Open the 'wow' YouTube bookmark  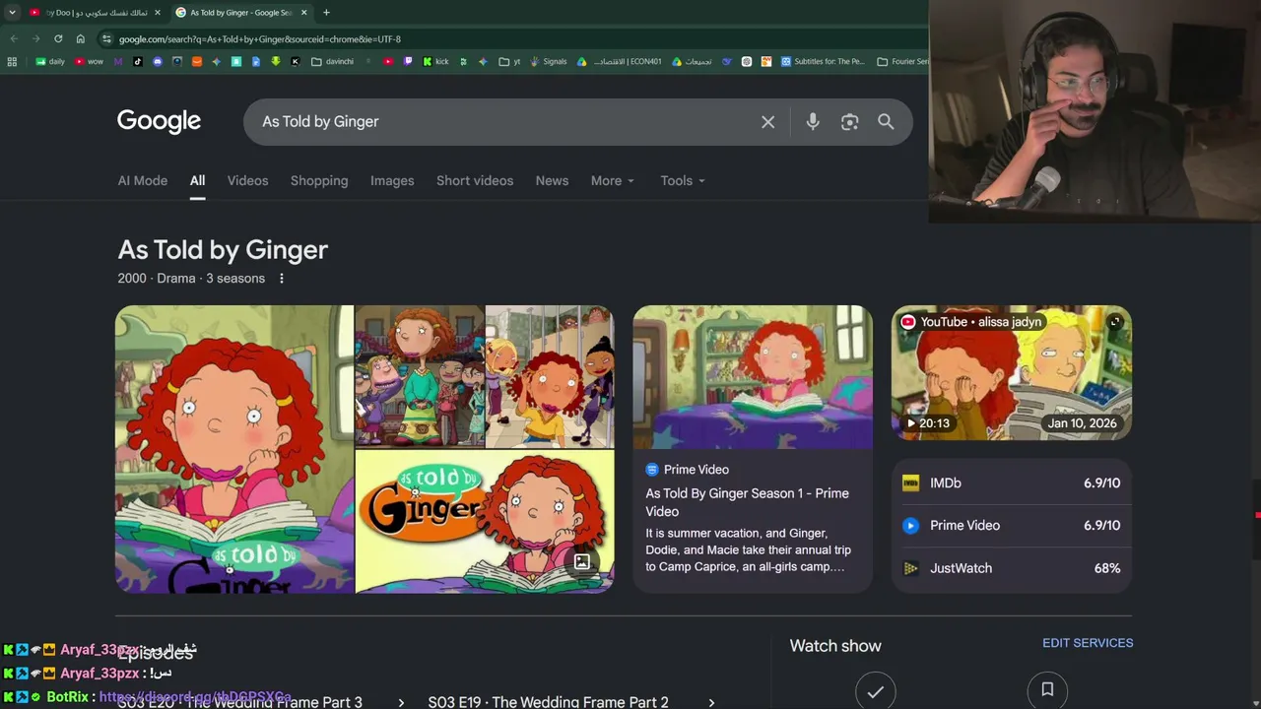(x=89, y=61)
